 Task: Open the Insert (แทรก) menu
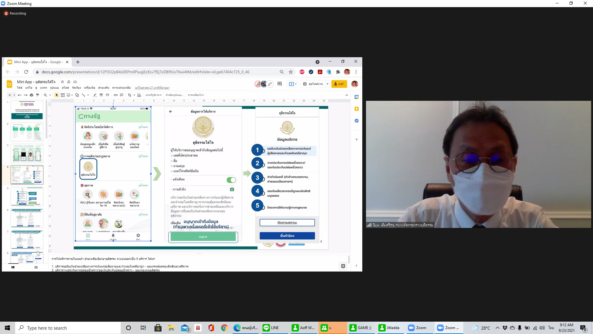pyautogui.click(x=44, y=88)
